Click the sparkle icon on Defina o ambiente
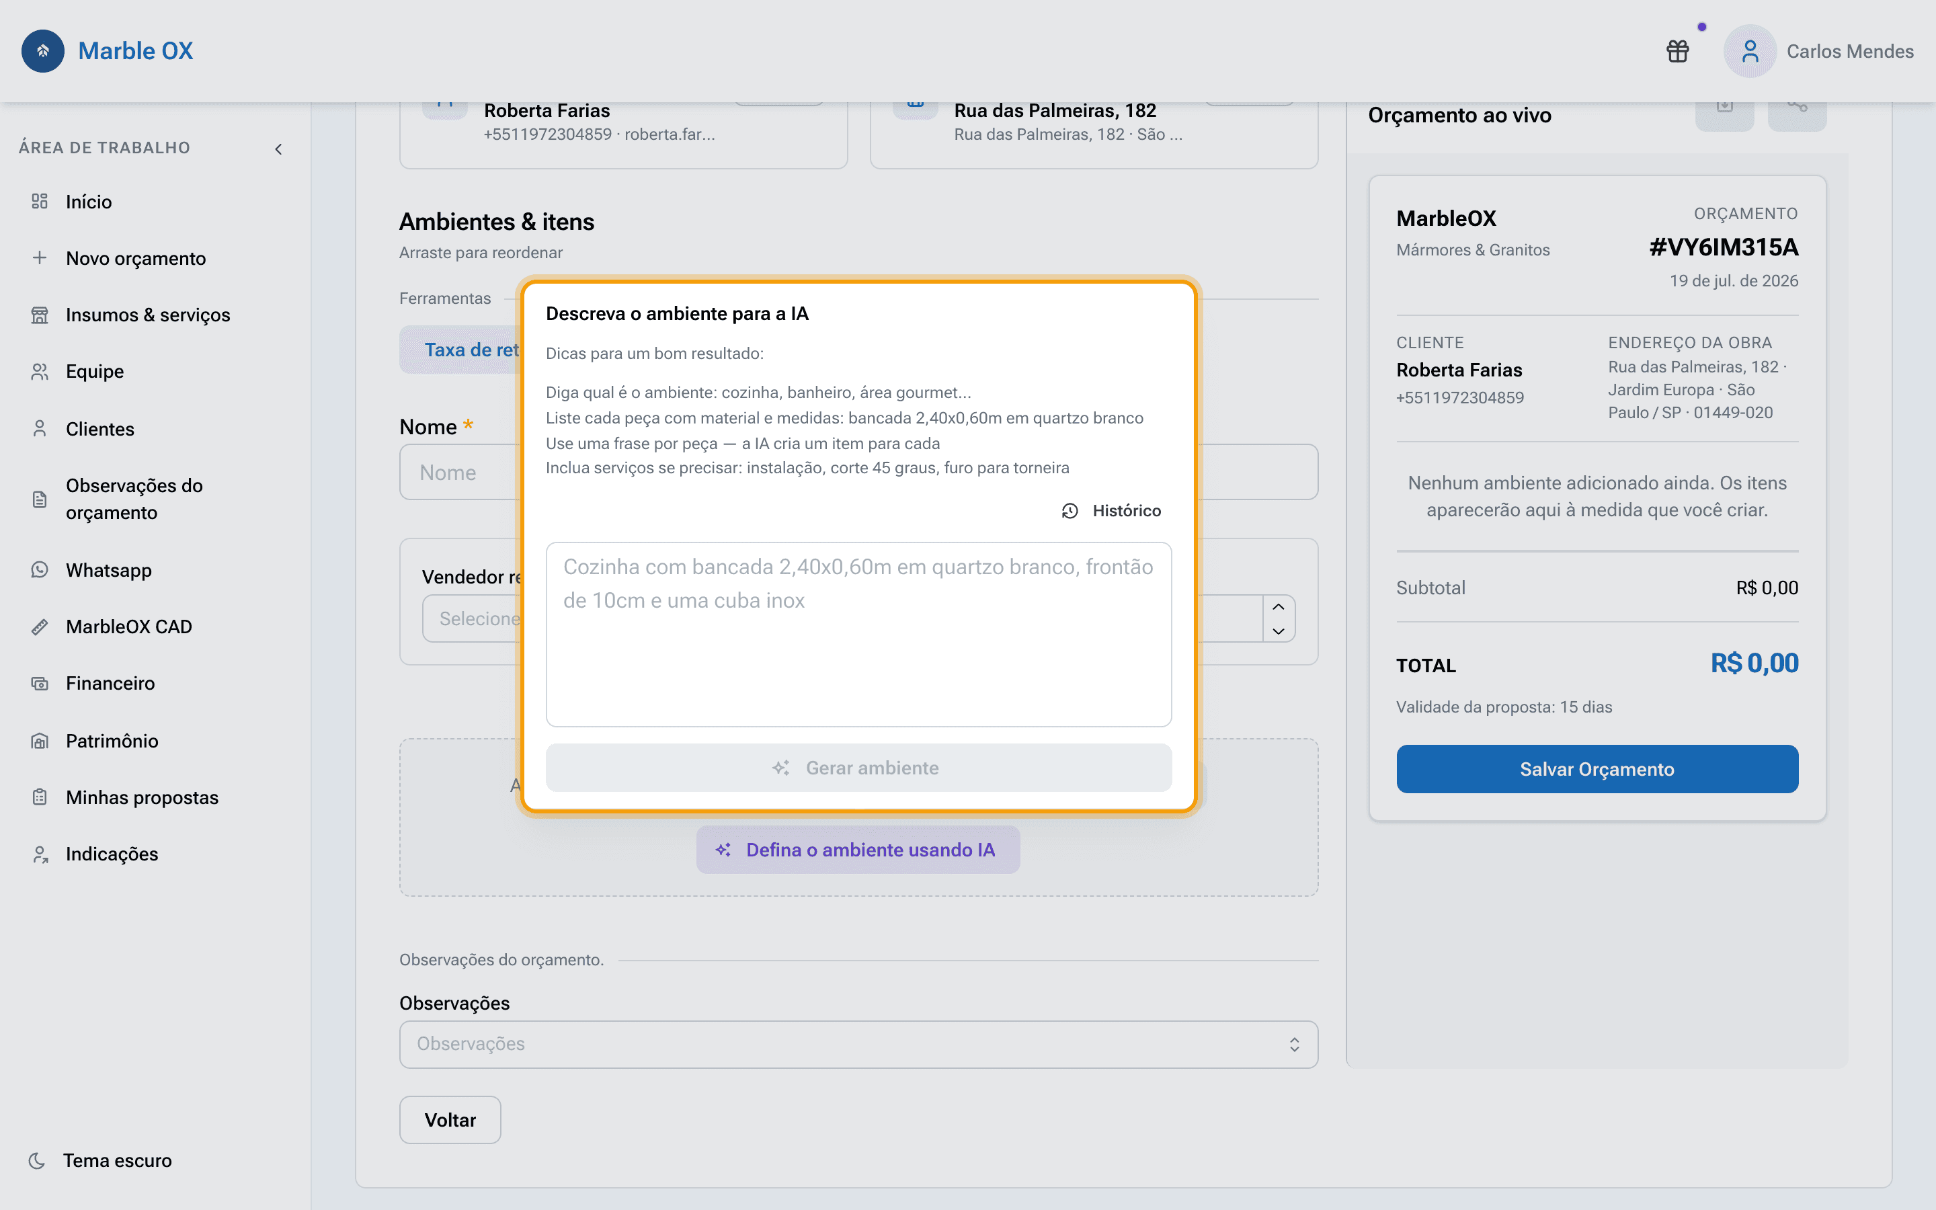Image resolution: width=1936 pixels, height=1210 pixels. click(723, 850)
